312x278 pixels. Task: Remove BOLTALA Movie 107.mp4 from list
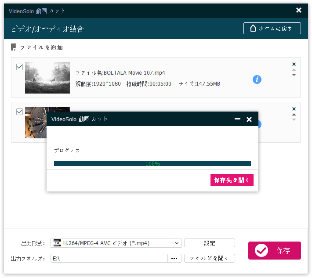coord(294,64)
